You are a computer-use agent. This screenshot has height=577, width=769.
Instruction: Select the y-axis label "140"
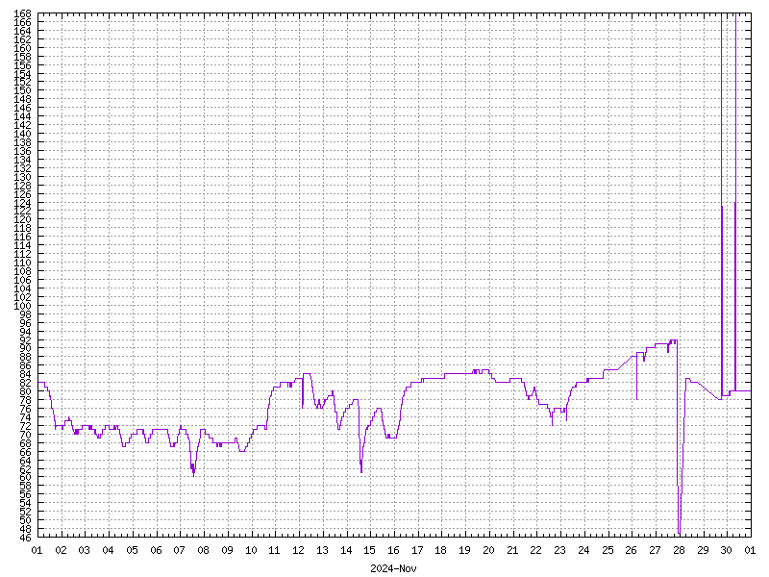tap(22, 134)
